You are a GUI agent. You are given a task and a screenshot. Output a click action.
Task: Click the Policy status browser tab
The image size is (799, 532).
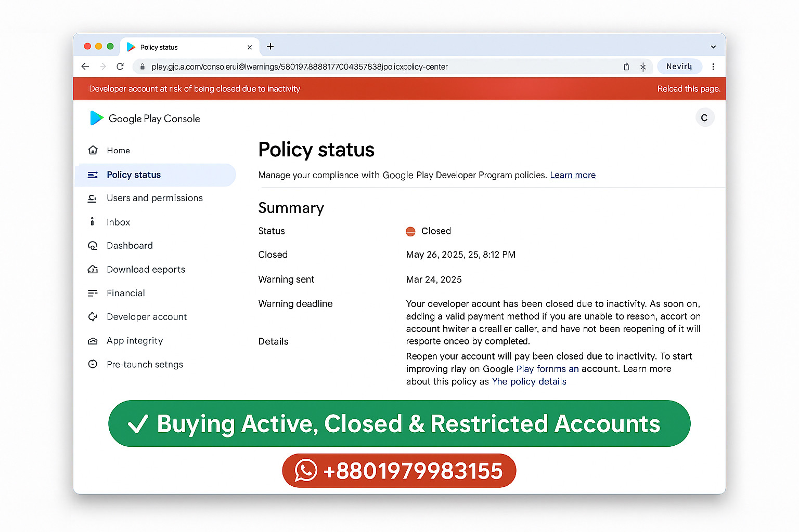coord(190,47)
